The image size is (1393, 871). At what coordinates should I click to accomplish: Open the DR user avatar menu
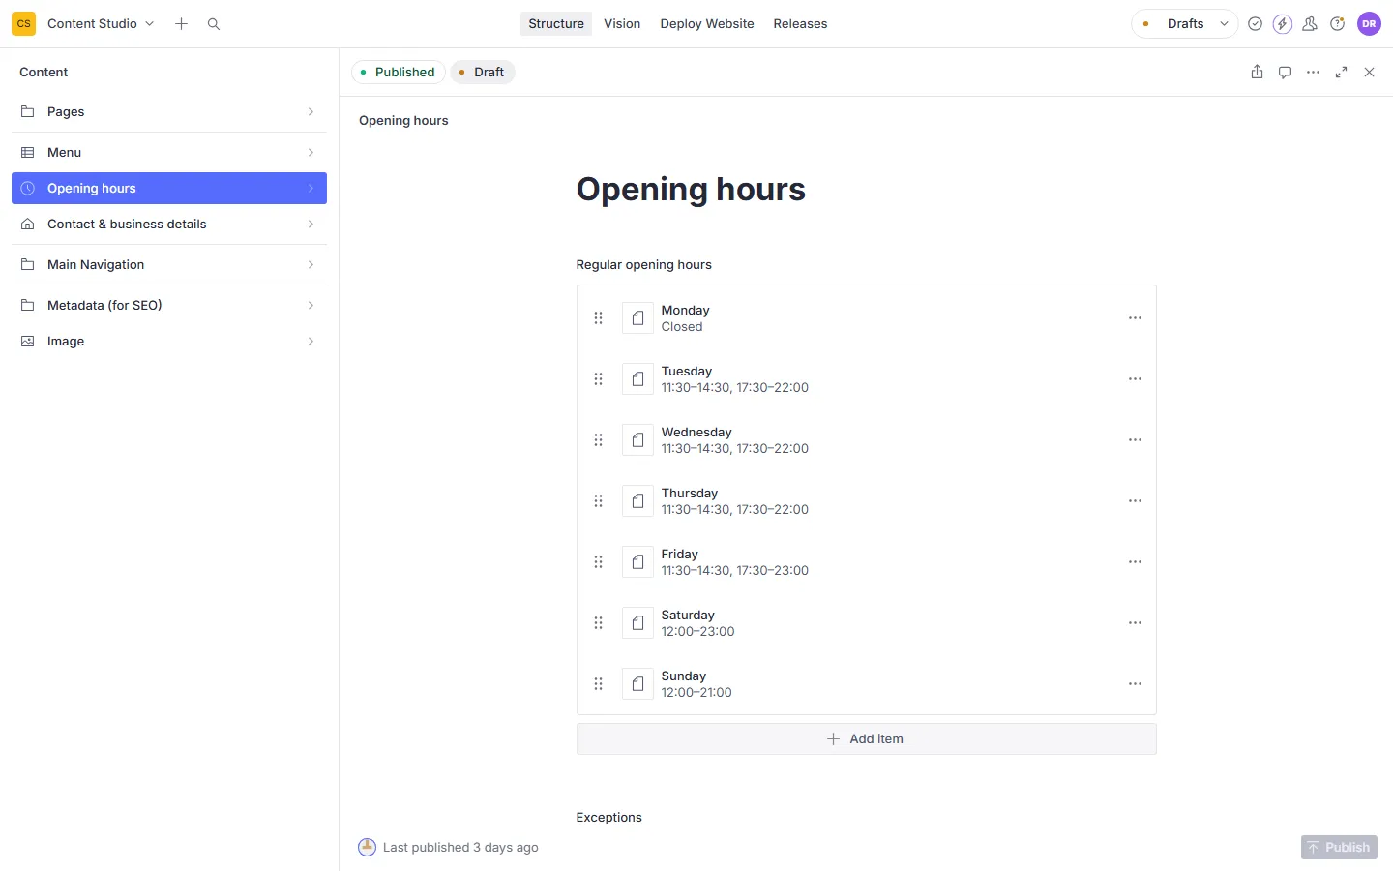point(1369,24)
